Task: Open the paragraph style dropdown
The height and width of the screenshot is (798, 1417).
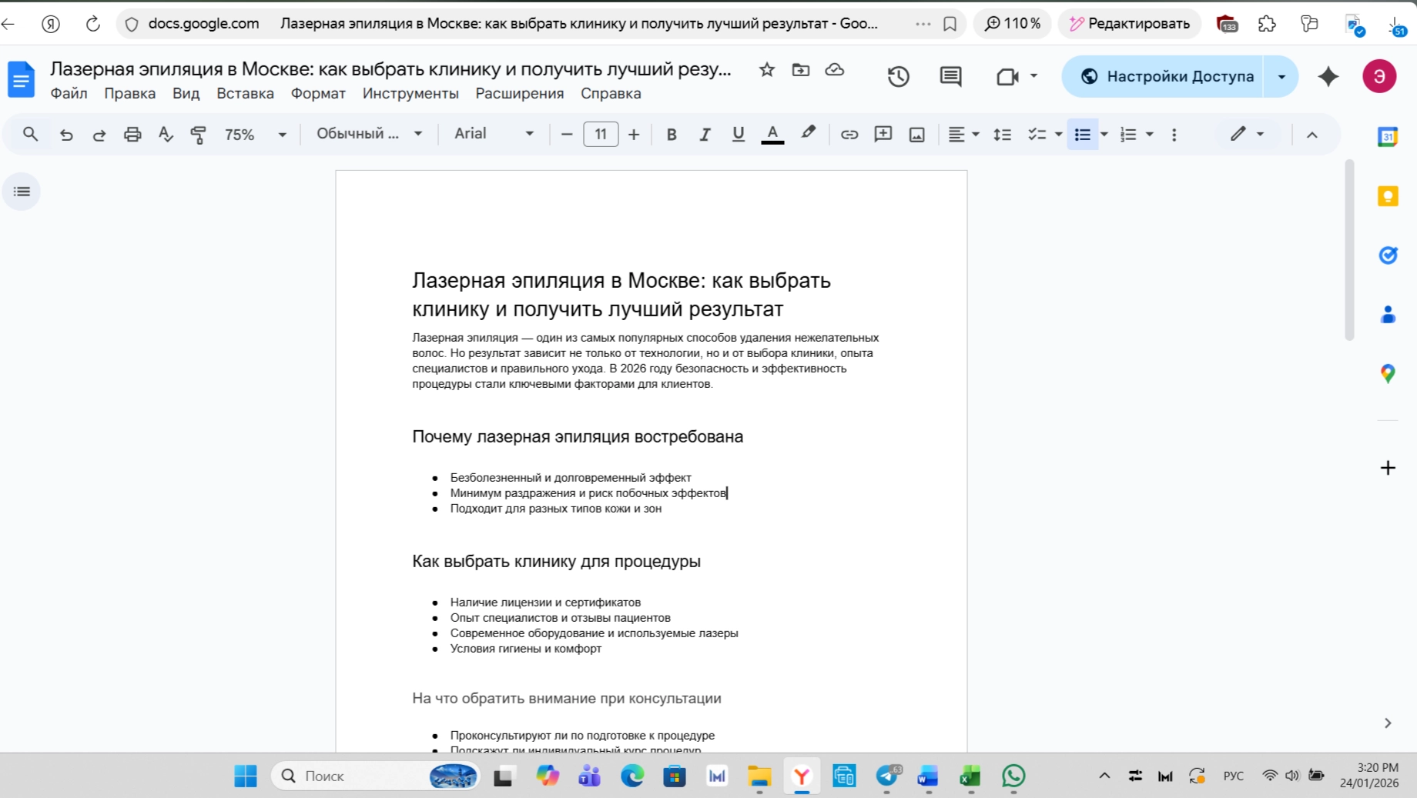Action: 369,134
